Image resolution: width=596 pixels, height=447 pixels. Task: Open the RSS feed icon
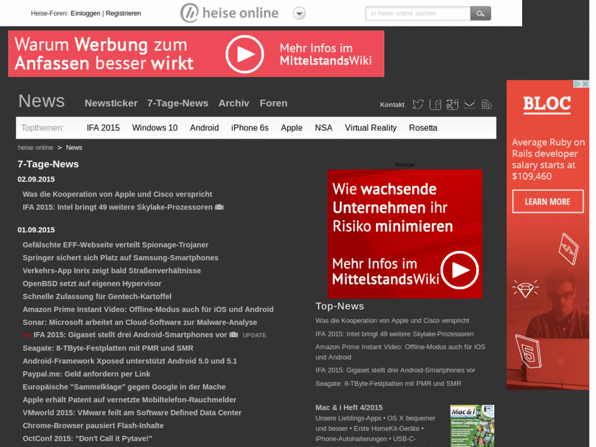pyautogui.click(x=487, y=104)
